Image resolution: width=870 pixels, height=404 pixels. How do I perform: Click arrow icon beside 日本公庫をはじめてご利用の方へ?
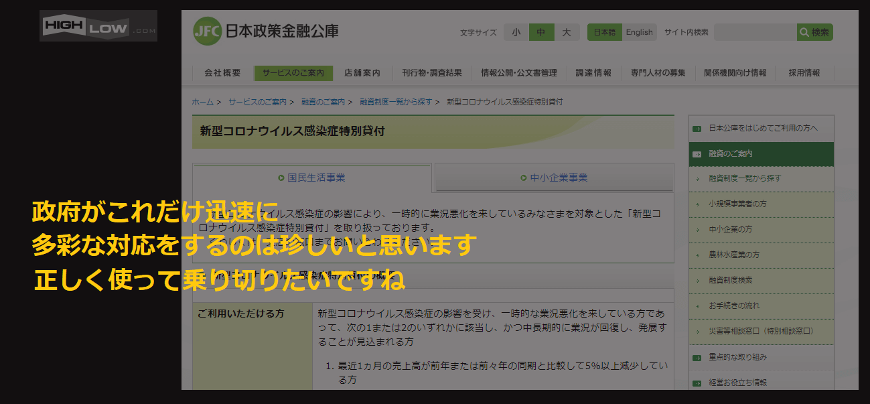point(697,128)
